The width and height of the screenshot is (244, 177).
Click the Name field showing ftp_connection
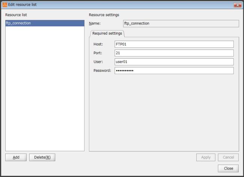pyautogui.click(x=181, y=23)
